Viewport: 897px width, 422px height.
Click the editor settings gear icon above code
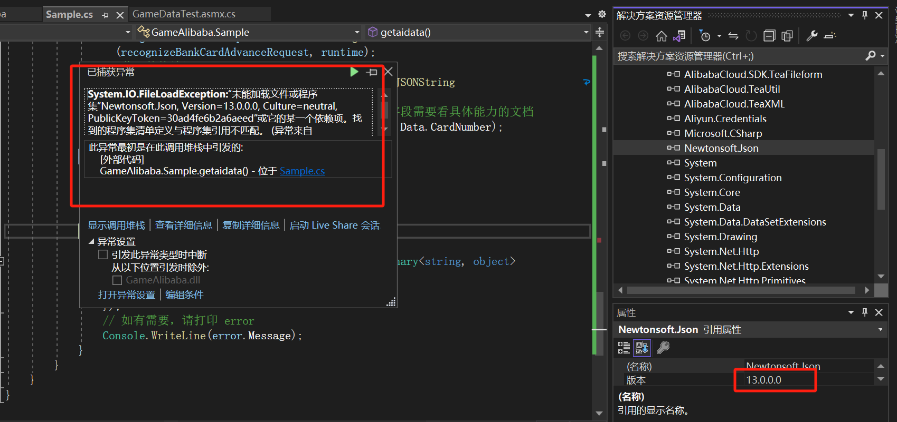click(602, 14)
